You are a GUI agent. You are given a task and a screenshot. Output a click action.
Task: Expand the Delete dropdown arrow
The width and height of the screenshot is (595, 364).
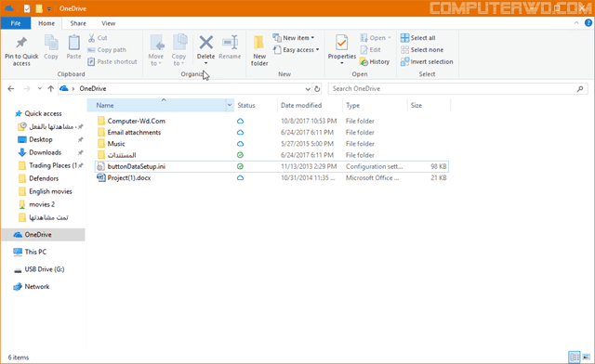point(206,63)
